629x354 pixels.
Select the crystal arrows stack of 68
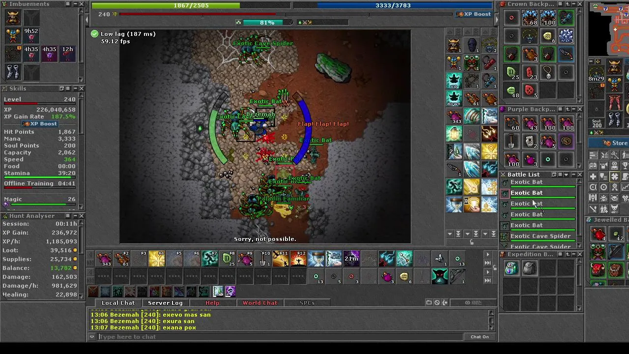[530, 18]
